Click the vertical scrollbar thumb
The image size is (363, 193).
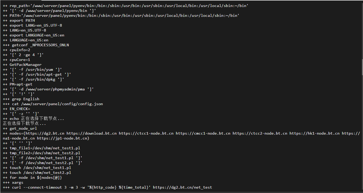pyautogui.click(x=362, y=67)
